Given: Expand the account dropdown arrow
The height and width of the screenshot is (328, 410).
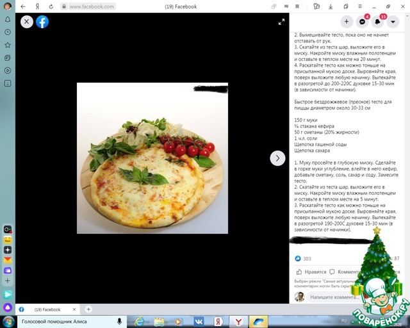Looking at the screenshot, I should (x=393, y=21).
